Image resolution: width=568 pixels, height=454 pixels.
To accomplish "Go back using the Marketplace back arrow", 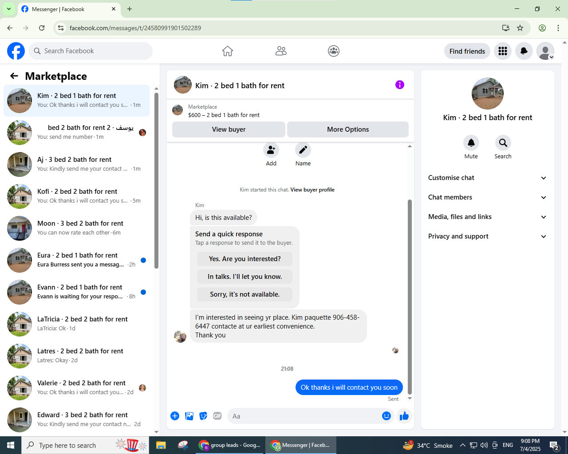I will (x=14, y=76).
